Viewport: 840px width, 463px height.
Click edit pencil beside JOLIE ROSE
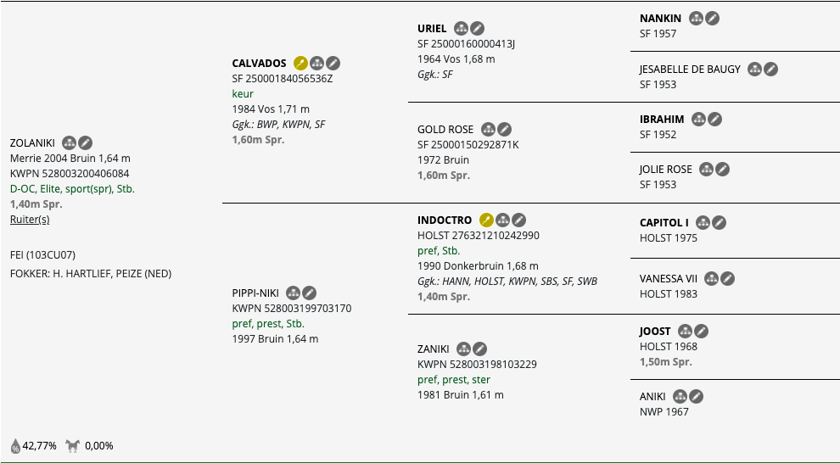[723, 169]
